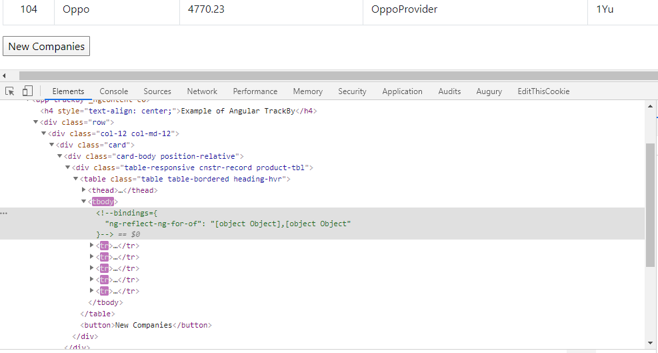Click the DevTools vertical scrollbar down arrow

(651, 343)
